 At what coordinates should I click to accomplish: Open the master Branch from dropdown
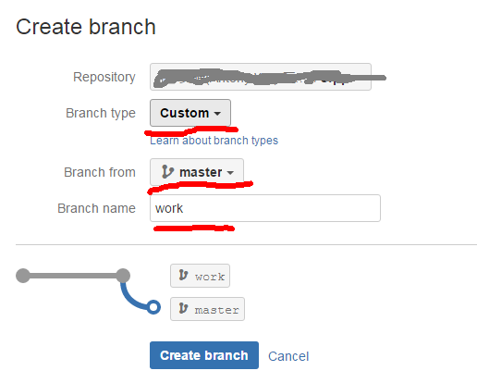197,172
